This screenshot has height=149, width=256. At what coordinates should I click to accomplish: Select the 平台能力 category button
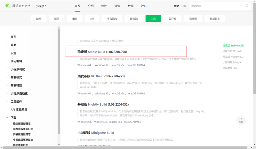112,19
